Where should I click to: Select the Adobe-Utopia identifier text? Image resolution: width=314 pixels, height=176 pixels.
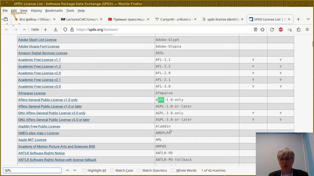(168, 46)
